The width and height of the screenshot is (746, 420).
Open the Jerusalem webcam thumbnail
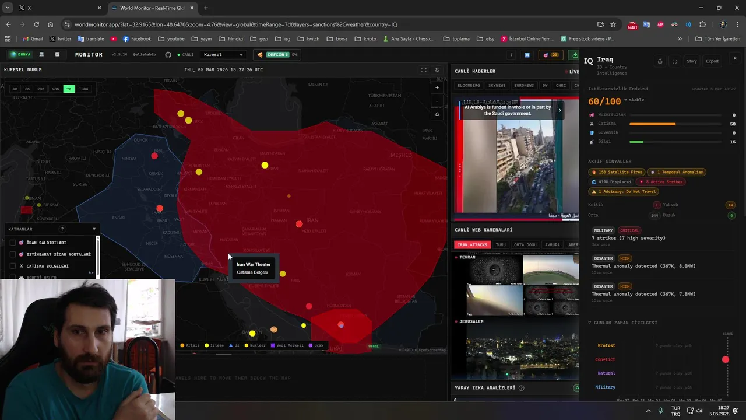pos(523,353)
